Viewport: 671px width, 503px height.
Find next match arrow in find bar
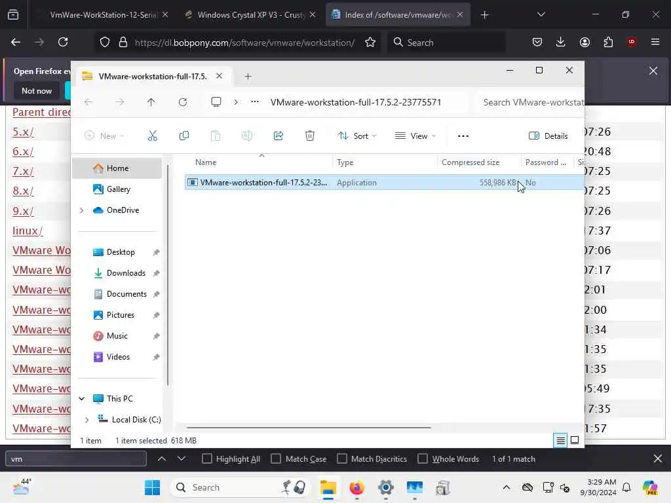pyautogui.click(x=182, y=458)
